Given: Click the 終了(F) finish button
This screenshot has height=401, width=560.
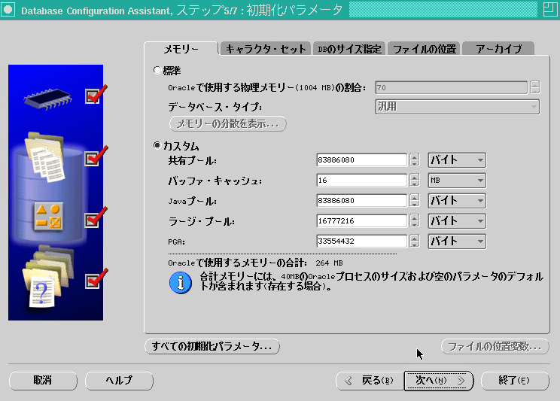Looking at the screenshot, I should (x=515, y=381).
